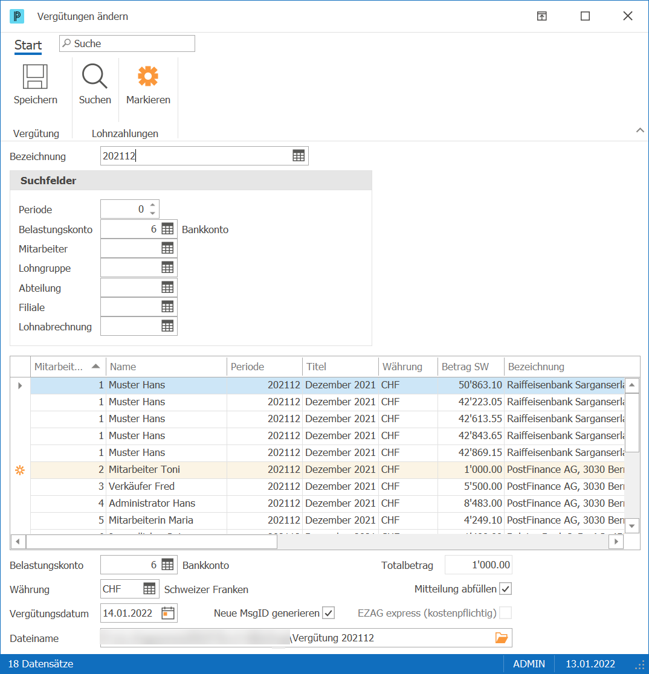Open the Abteilung lookup grid
The image size is (649, 674).
coord(167,287)
